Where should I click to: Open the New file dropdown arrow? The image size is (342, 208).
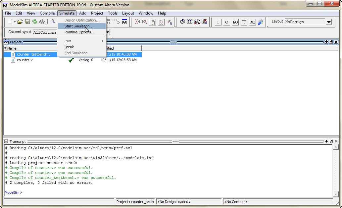coord(15,22)
